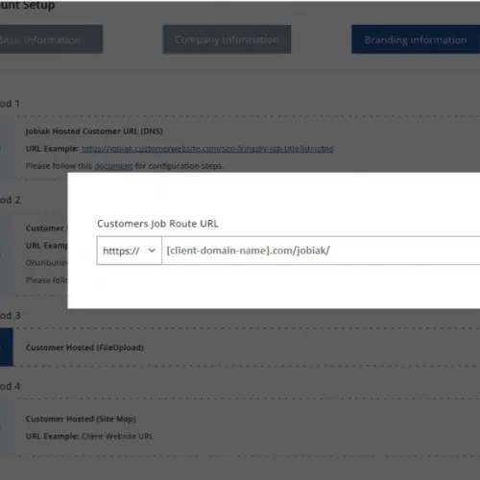Click the Account Setup page title
The width and height of the screenshot is (480, 480).
(x=27, y=5)
